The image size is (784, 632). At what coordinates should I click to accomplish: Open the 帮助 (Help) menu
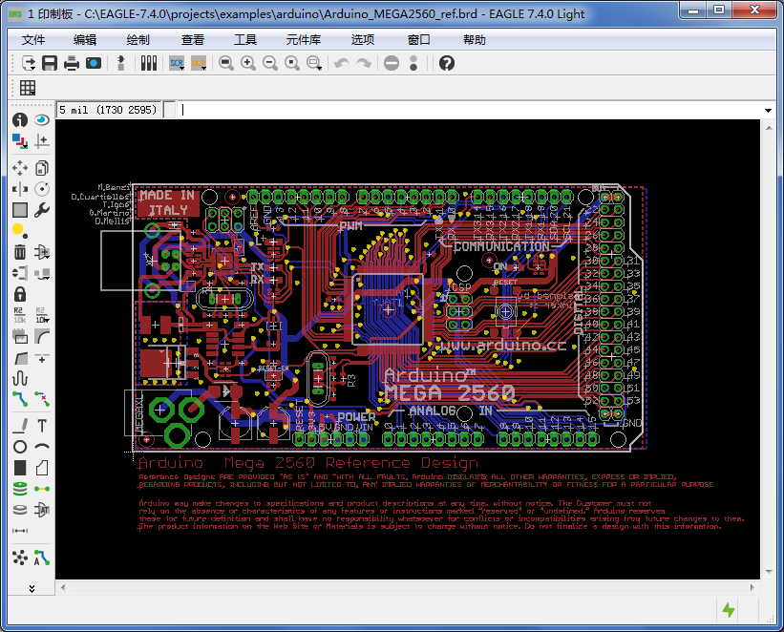click(x=474, y=39)
